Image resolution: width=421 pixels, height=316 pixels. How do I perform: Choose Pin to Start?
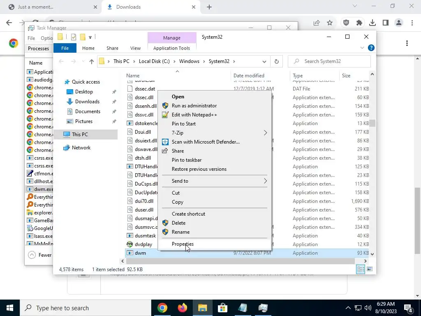pos(184,124)
